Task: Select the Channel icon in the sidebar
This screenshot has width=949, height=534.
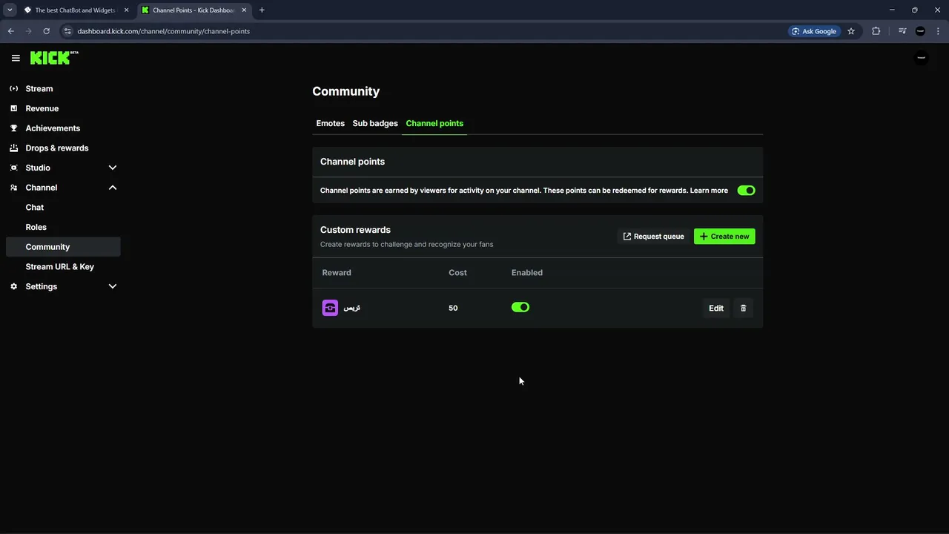Action: (13, 188)
